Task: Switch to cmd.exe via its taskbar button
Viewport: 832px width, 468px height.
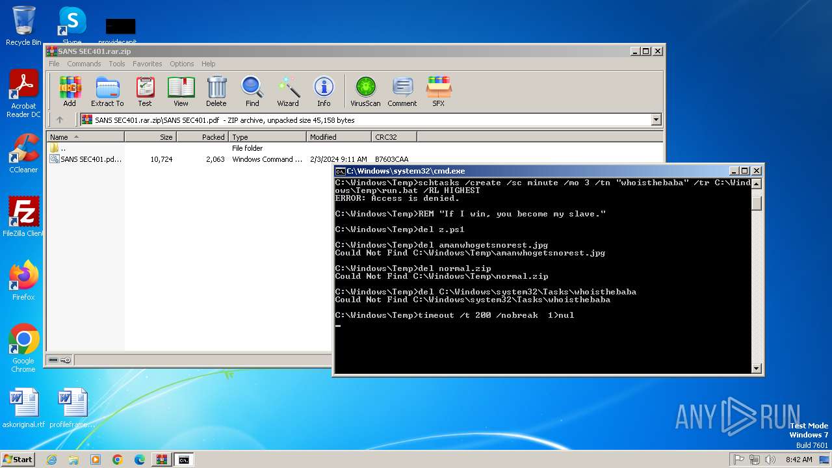Action: [184, 460]
